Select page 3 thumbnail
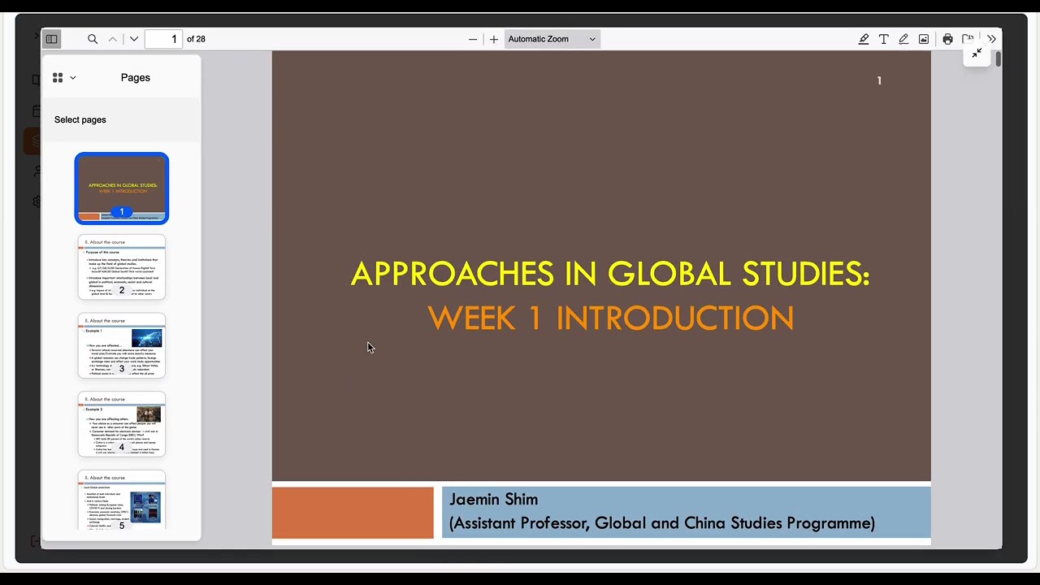Viewport: 1040px width, 585px height. (122, 346)
